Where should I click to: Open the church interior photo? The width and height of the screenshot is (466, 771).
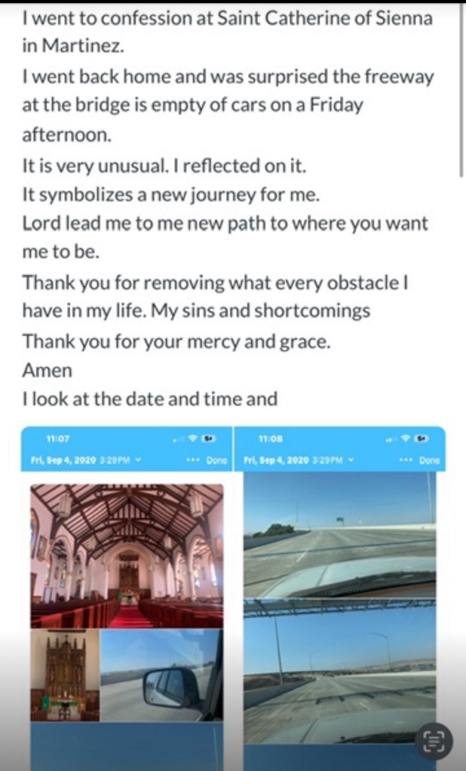[127, 555]
